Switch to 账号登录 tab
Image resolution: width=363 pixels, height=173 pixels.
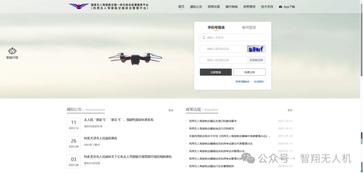(x=249, y=27)
